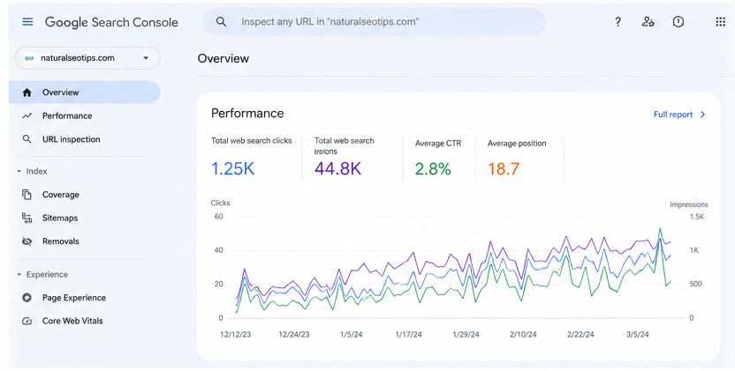The image size is (735, 371).
Task: Open the hamburger main menu
Action: 27,22
